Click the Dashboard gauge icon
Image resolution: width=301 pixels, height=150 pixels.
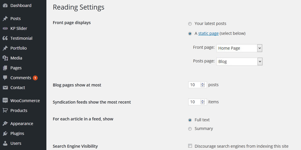(x=5, y=6)
